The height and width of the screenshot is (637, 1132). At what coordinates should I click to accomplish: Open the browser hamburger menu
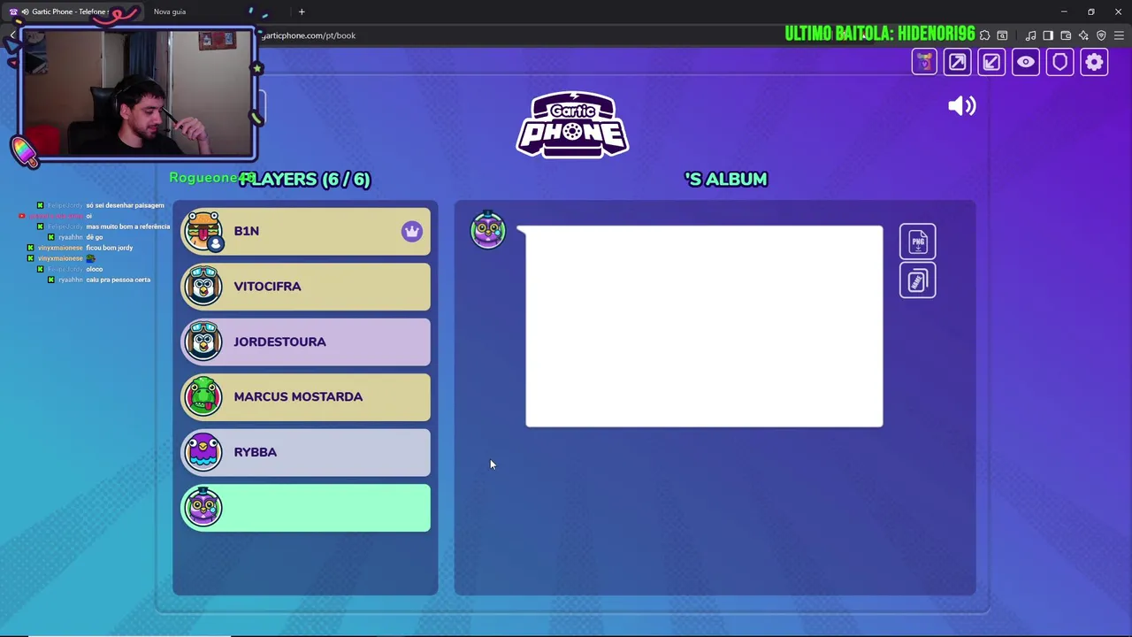pos(1119,35)
